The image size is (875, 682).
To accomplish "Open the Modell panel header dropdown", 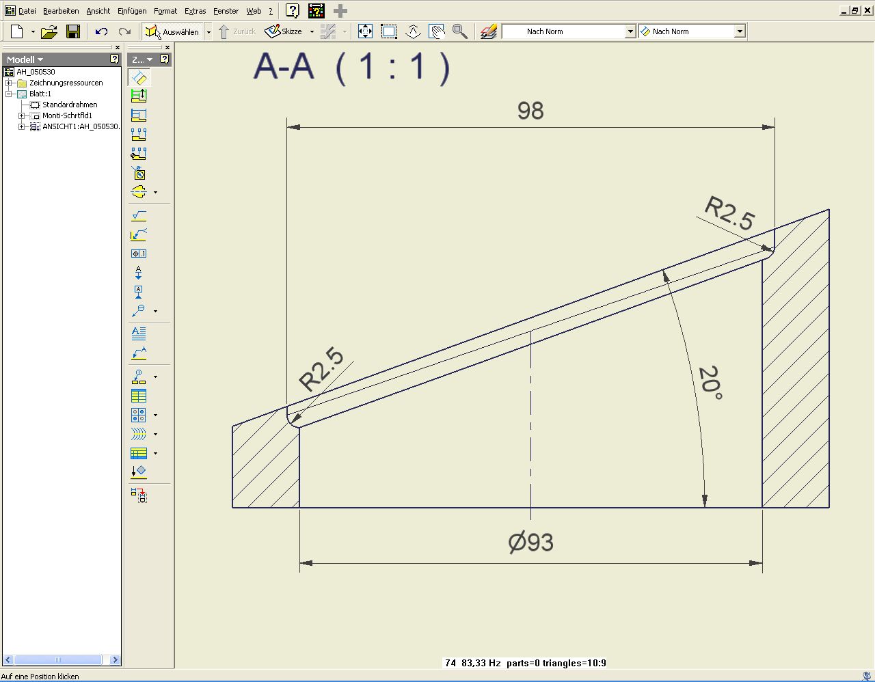I will pyautogui.click(x=26, y=59).
